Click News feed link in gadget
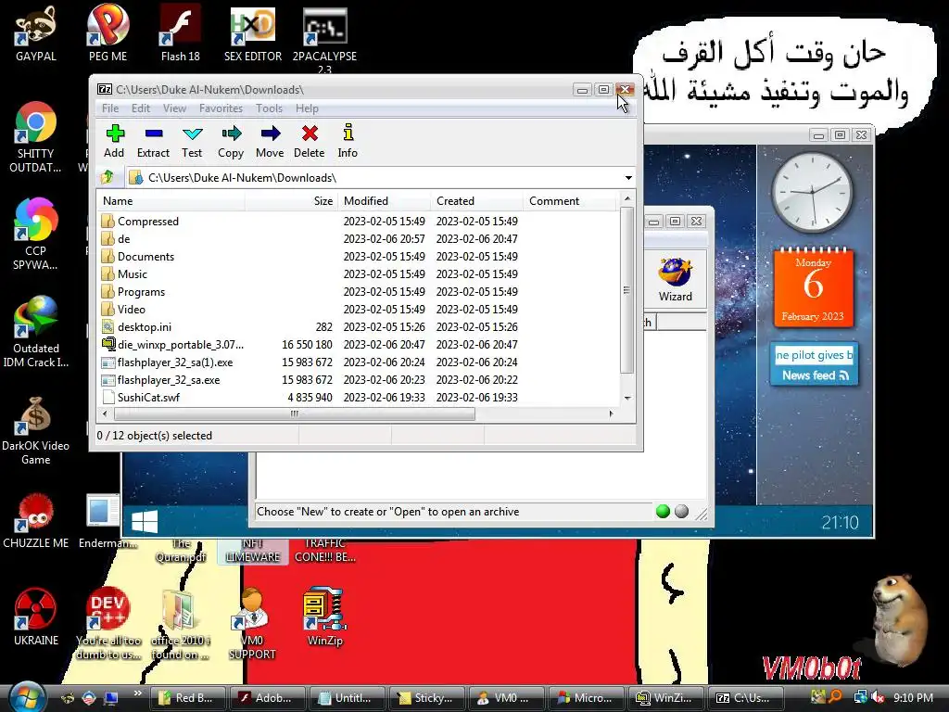949x712 pixels. click(815, 375)
